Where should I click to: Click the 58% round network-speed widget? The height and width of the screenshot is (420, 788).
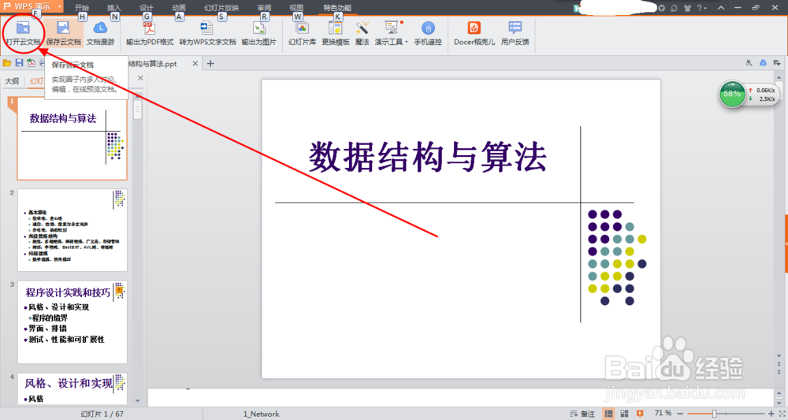(732, 94)
